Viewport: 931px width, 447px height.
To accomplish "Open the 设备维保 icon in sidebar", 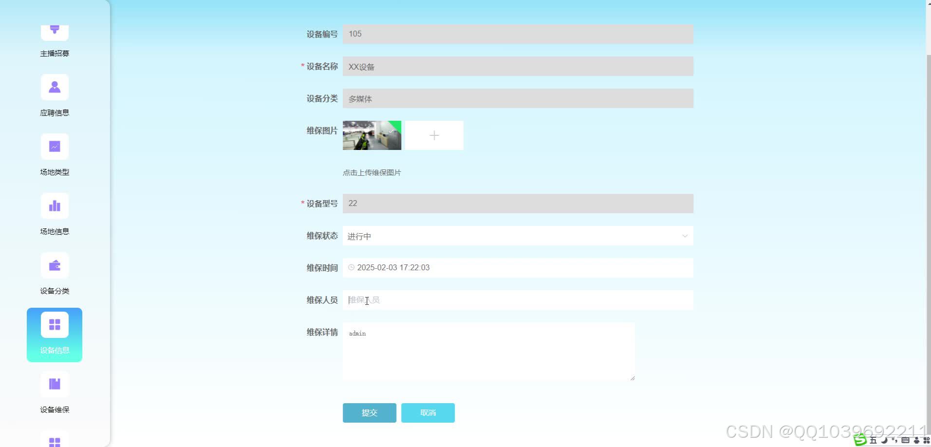I will tap(55, 384).
